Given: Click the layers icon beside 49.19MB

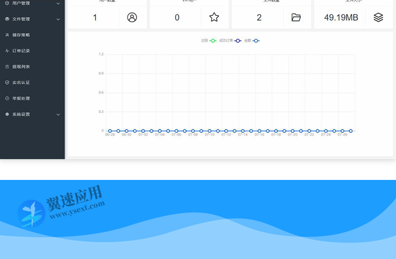Looking at the screenshot, I should point(378,17).
